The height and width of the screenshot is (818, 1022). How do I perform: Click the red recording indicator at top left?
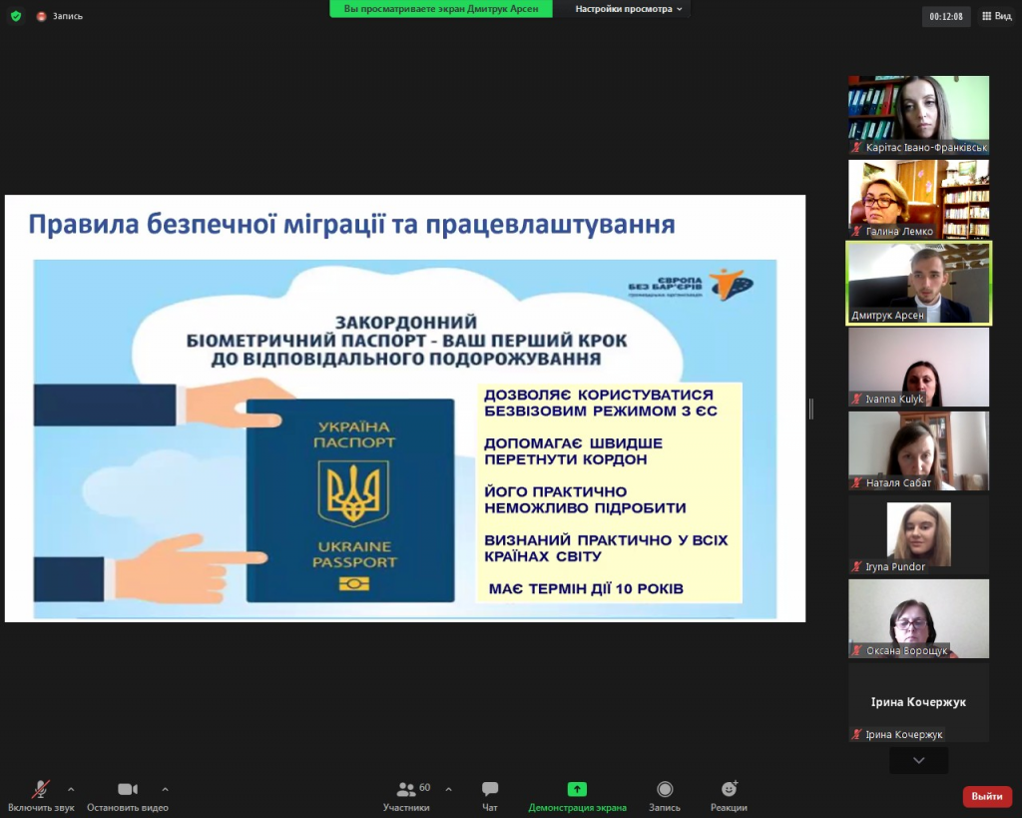pyautogui.click(x=42, y=16)
